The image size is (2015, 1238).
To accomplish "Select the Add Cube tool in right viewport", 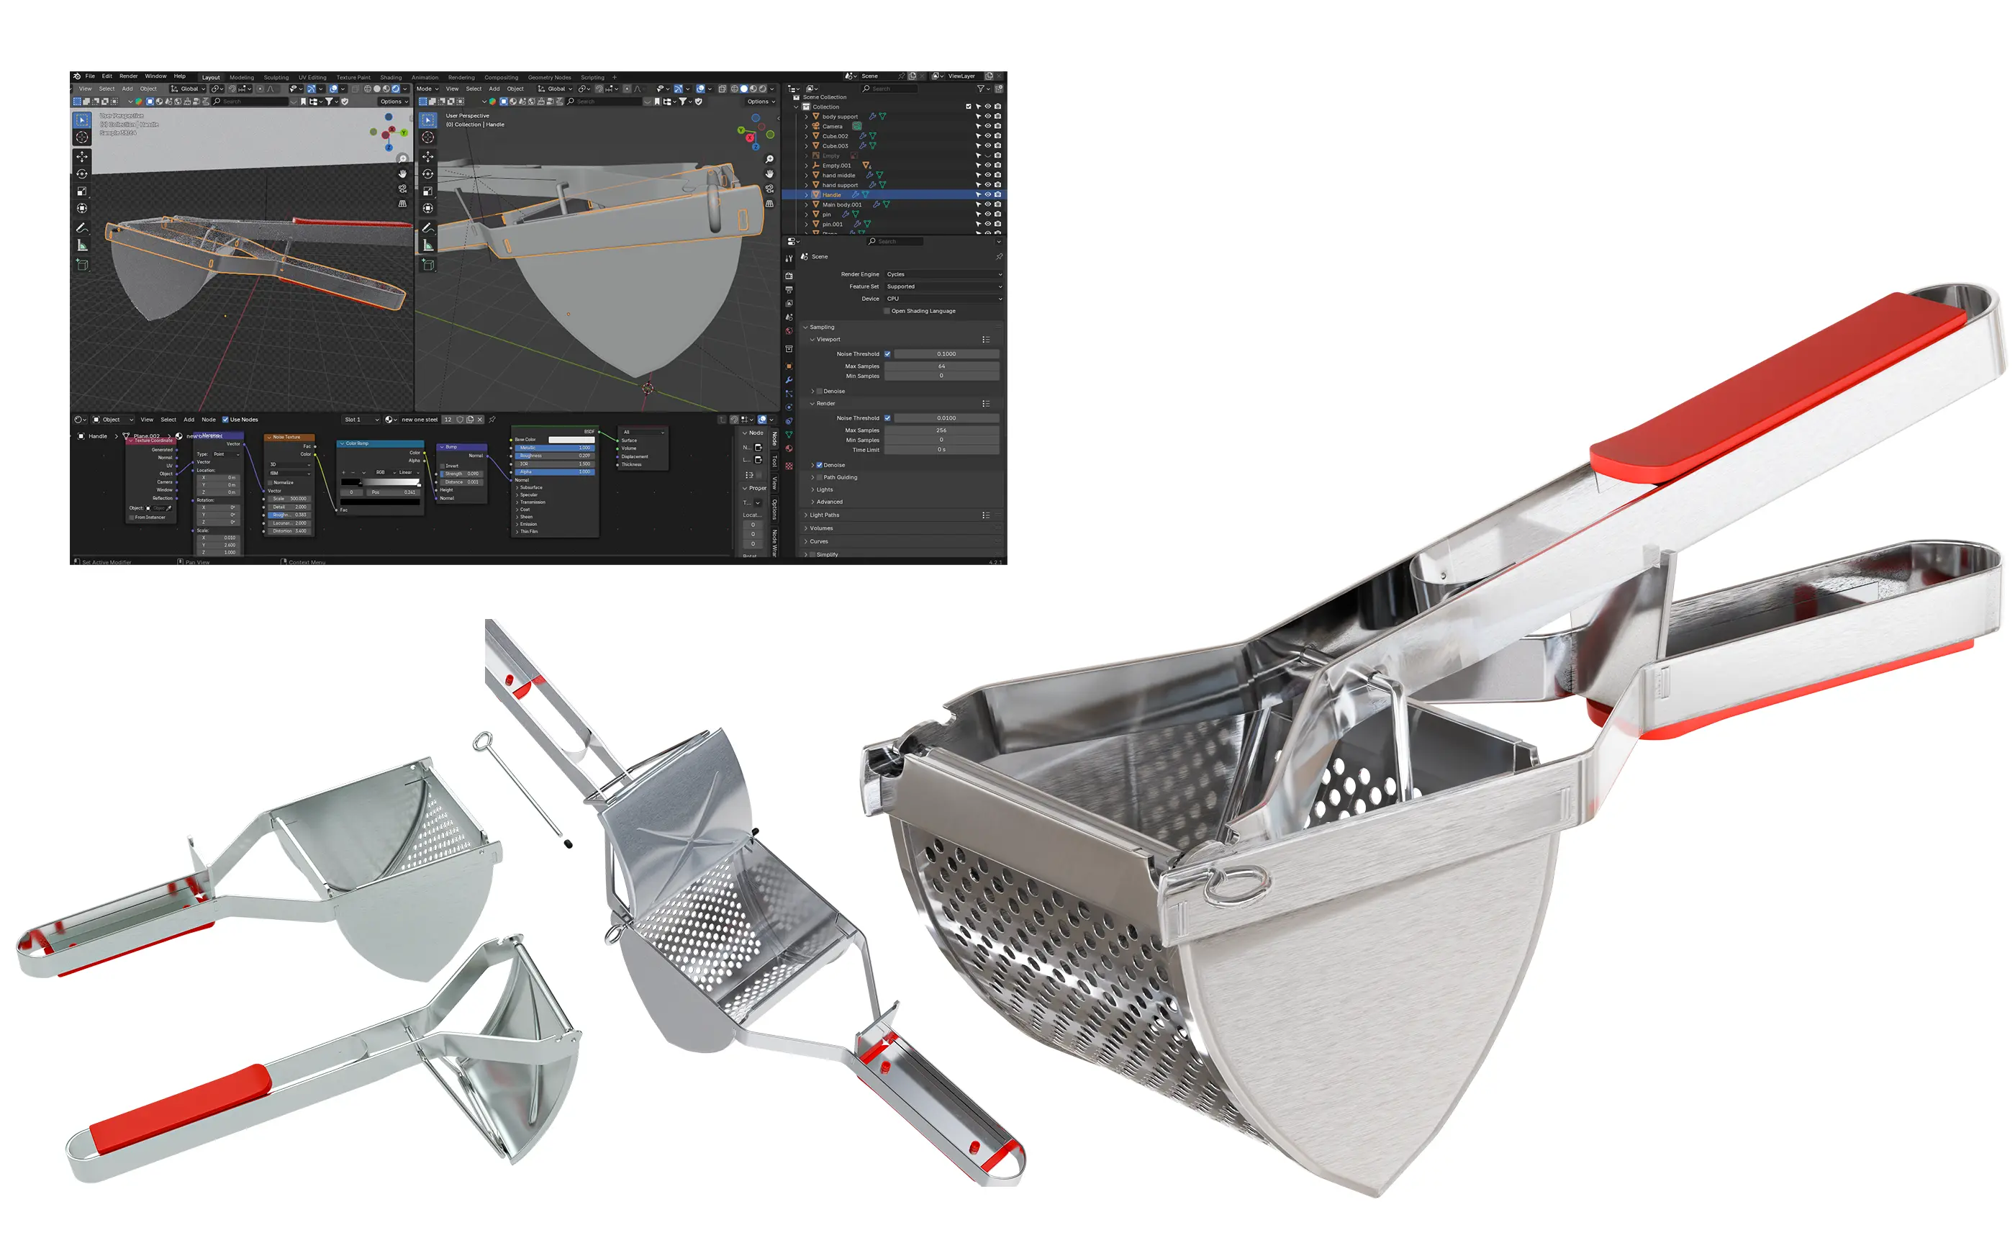I will pos(428,264).
